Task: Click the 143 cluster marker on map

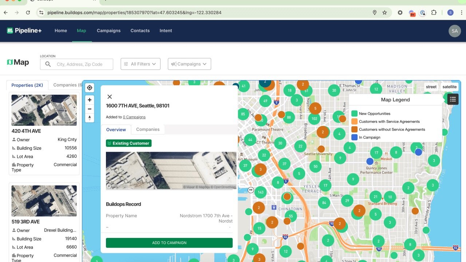Action: tap(261, 192)
